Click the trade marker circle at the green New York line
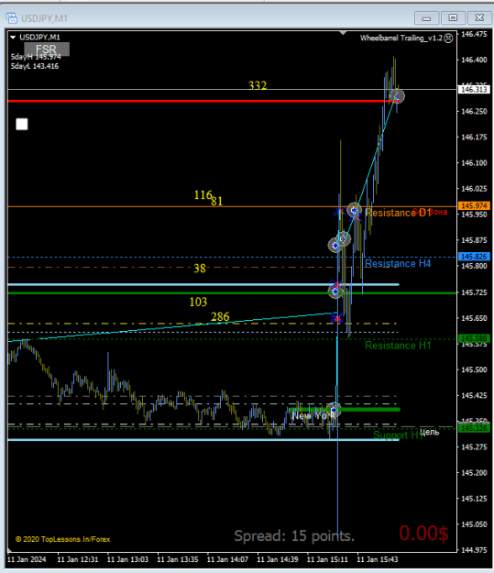Image resolution: width=494 pixels, height=573 pixels. coord(334,410)
